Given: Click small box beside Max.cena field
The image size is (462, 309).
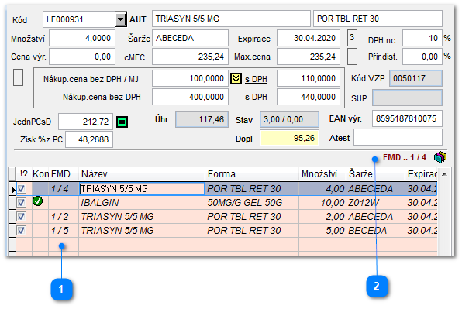Looking at the screenshot, I should [x=352, y=57].
